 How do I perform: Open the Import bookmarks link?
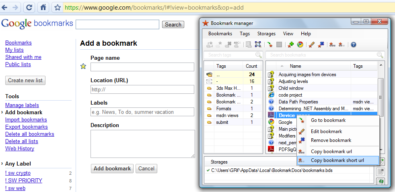coord(26,120)
